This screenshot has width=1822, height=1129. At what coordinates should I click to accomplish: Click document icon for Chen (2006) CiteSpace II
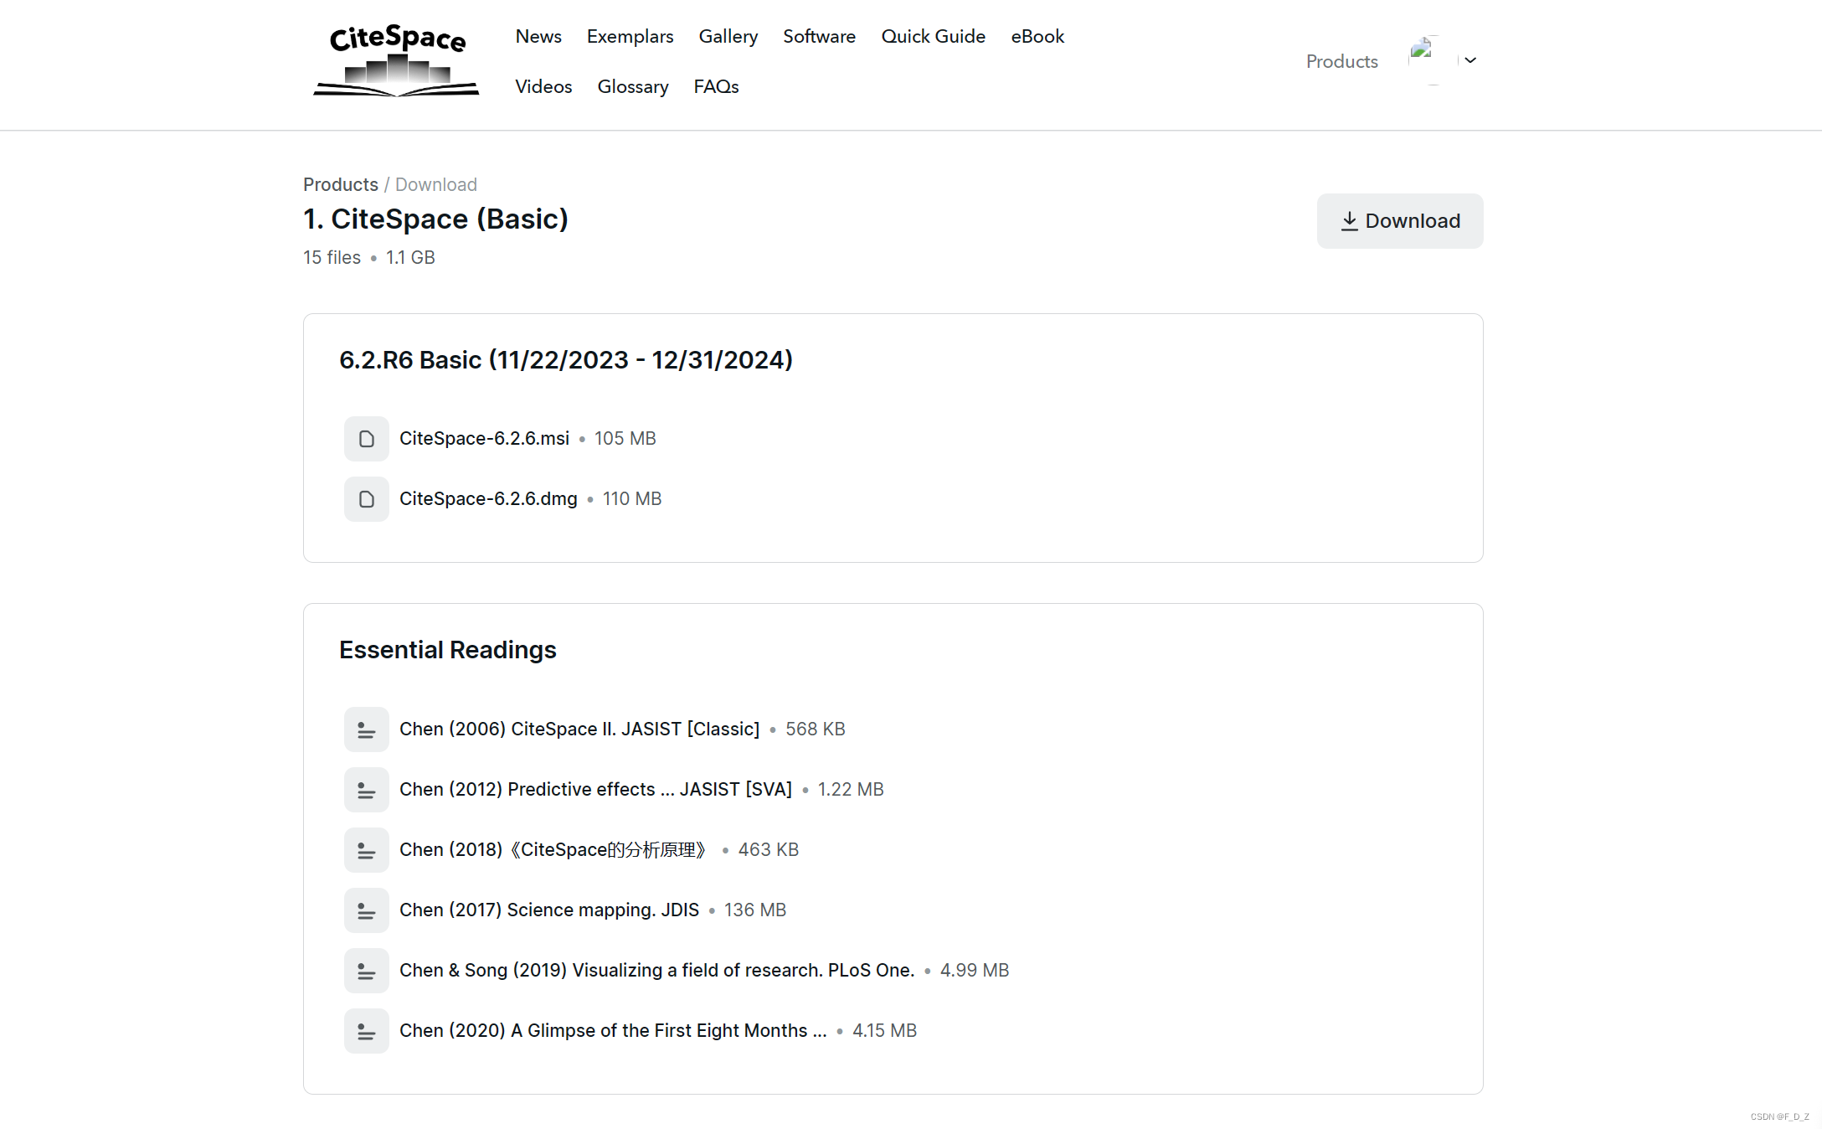pos(367,729)
